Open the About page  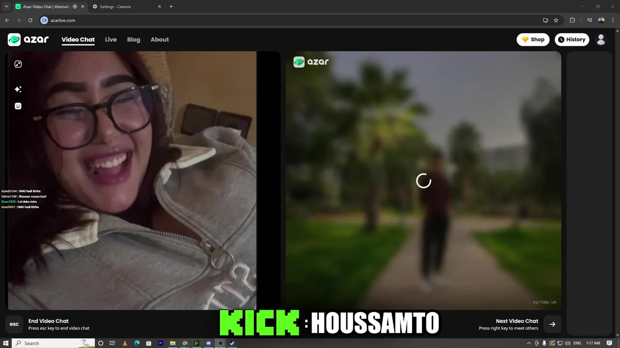click(x=160, y=40)
